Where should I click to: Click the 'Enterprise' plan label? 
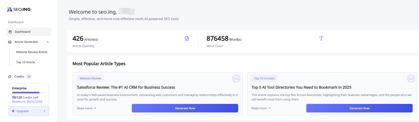tap(19, 88)
